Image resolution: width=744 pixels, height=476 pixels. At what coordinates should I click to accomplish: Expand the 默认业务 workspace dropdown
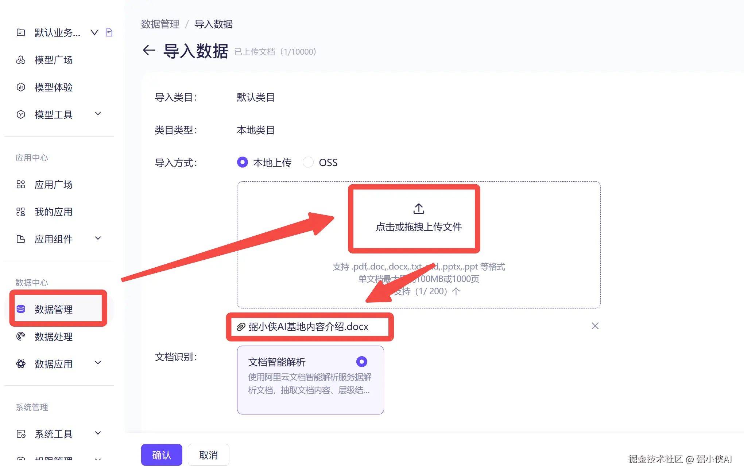[x=94, y=33]
